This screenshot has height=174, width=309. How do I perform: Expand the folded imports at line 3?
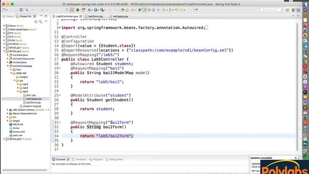[60, 28]
